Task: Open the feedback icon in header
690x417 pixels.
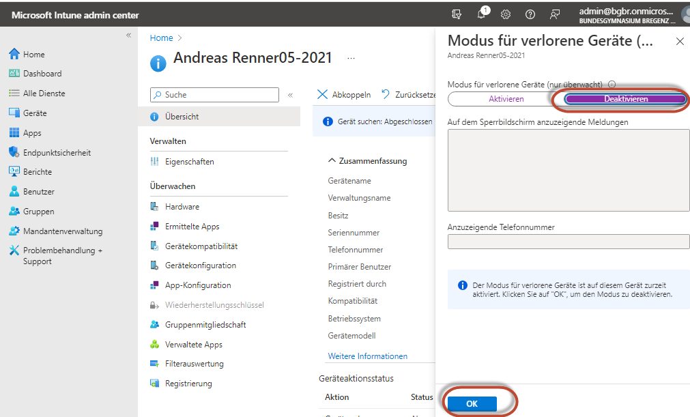Action: (x=555, y=14)
